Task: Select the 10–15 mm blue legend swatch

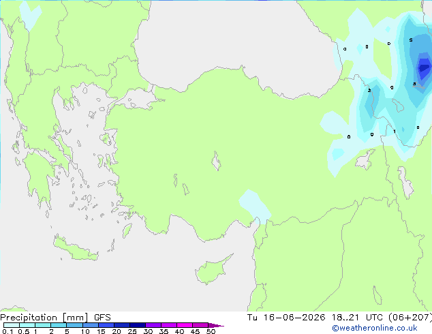Action: tap(90, 325)
